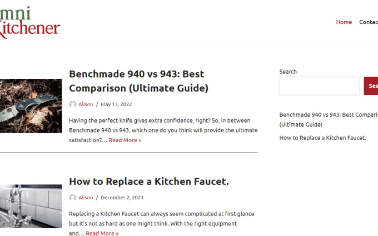This screenshot has height=236, width=378.
Task: Click the red Search button
Action: (371, 86)
